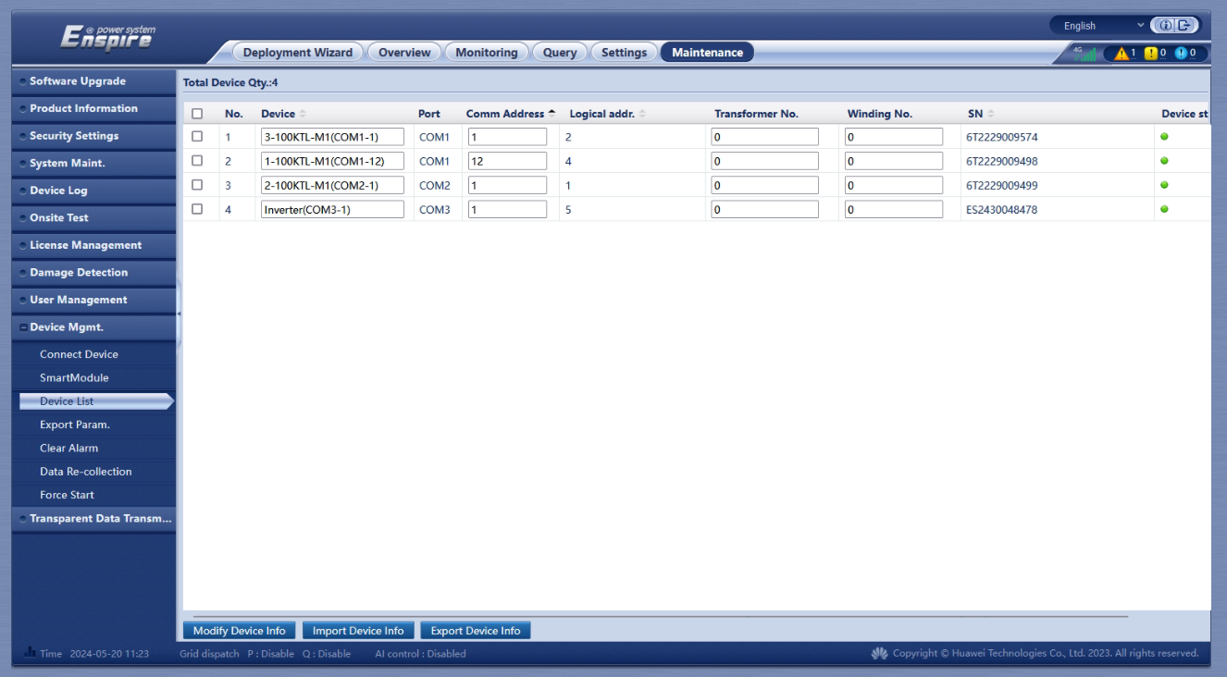Click status indicator for 3-100KTL-M1(COM1-1)

1164,137
